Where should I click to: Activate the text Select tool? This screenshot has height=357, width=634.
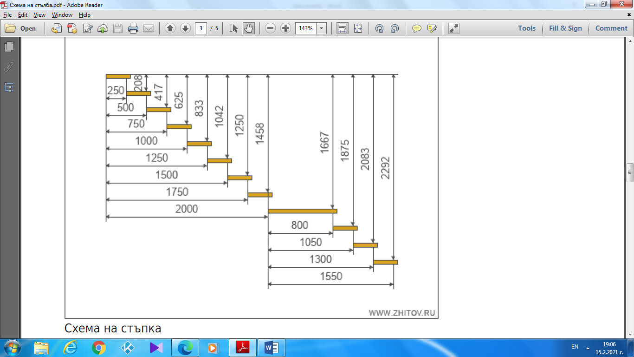pyautogui.click(x=234, y=28)
